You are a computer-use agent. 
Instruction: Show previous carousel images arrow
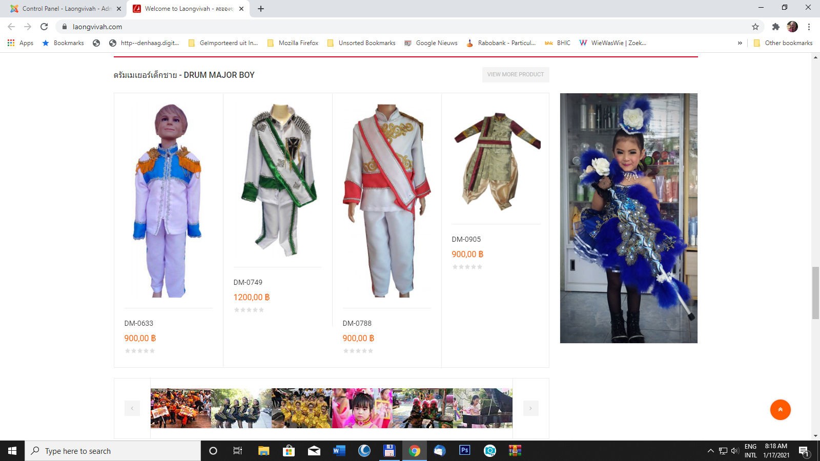point(132,408)
